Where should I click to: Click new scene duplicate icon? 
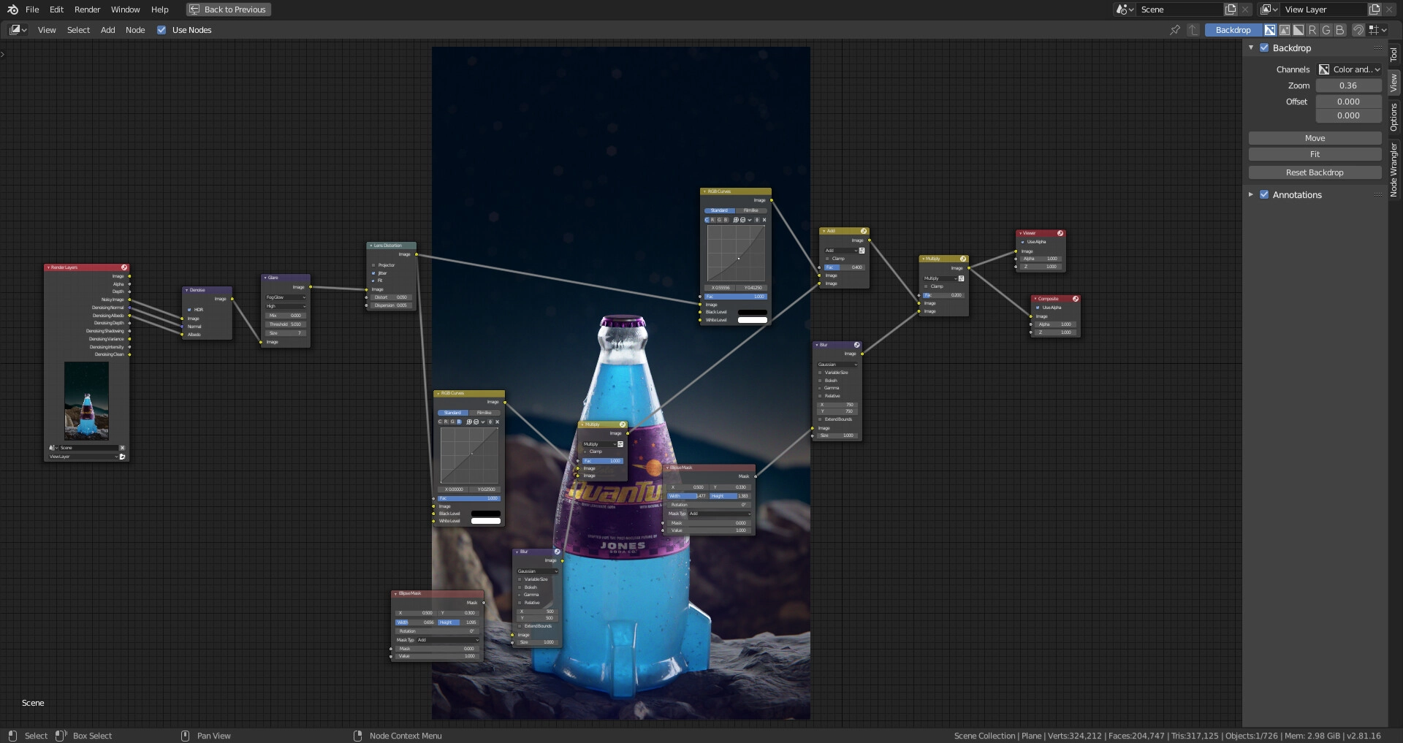click(1231, 9)
